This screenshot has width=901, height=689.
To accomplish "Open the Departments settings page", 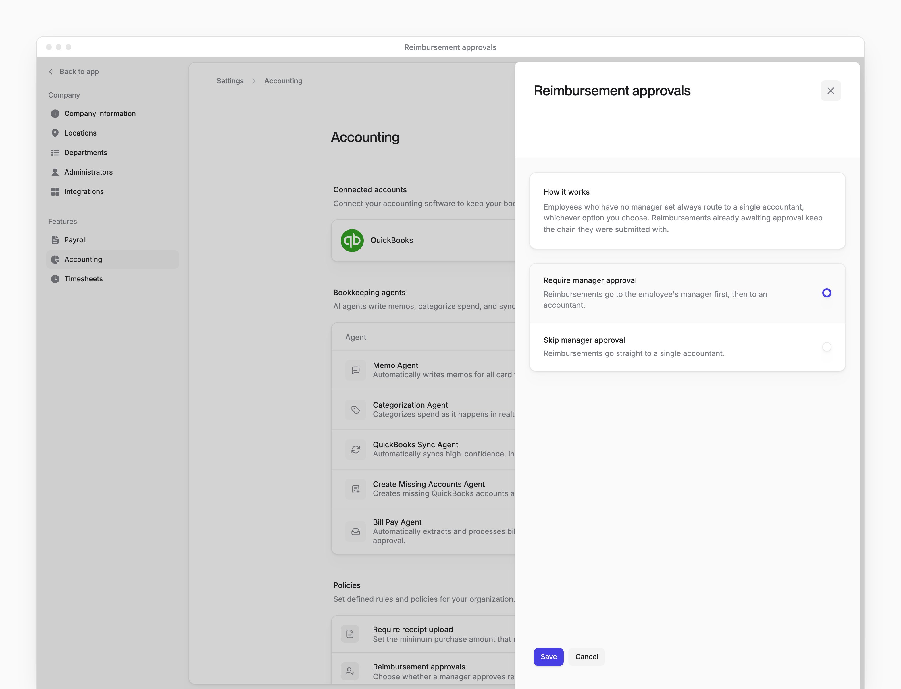I will click(x=112, y=152).
